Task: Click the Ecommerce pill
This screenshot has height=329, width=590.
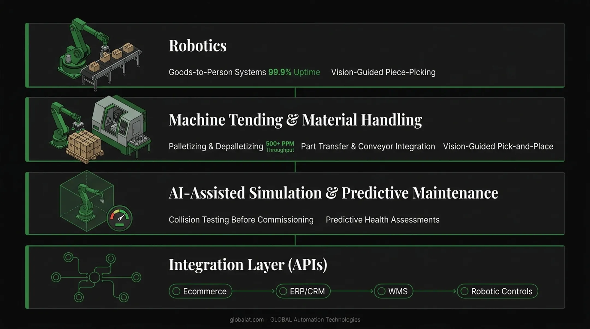Action: pyautogui.click(x=200, y=291)
